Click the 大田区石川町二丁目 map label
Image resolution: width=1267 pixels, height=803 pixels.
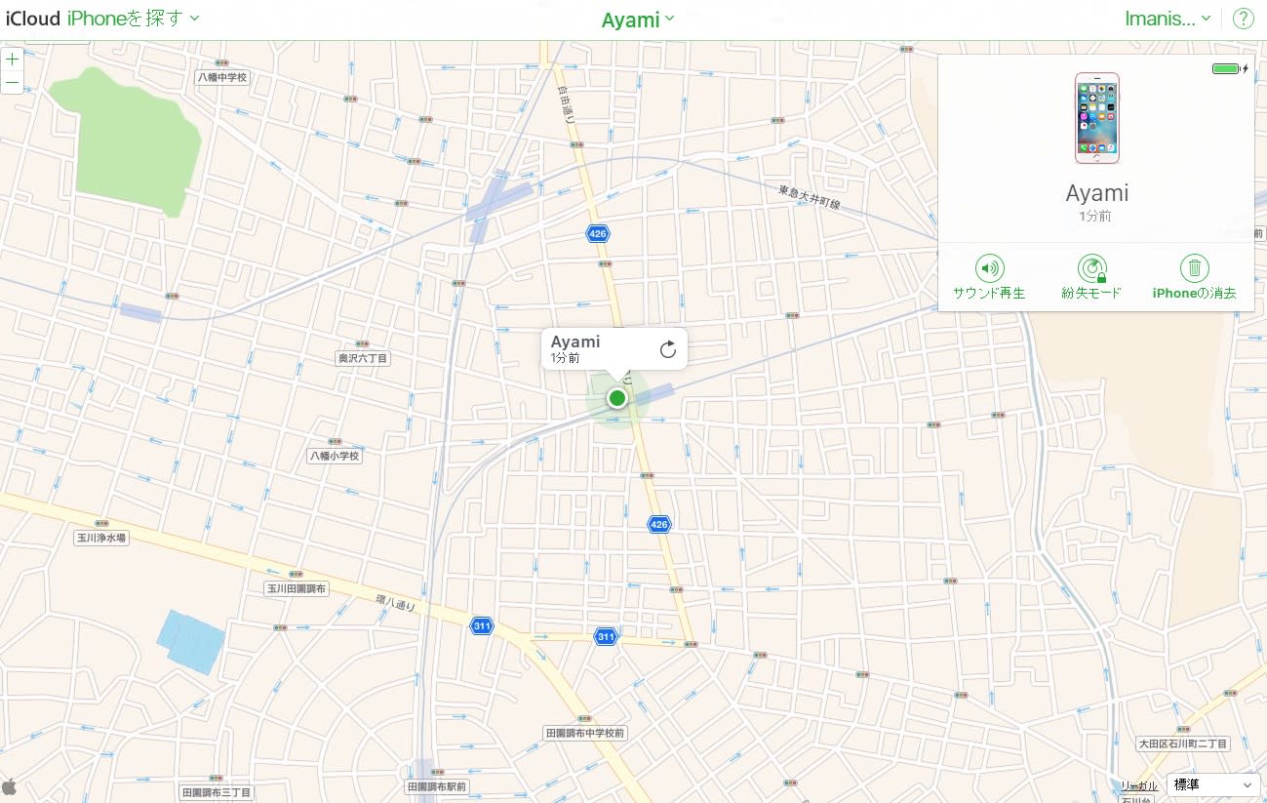click(1184, 743)
